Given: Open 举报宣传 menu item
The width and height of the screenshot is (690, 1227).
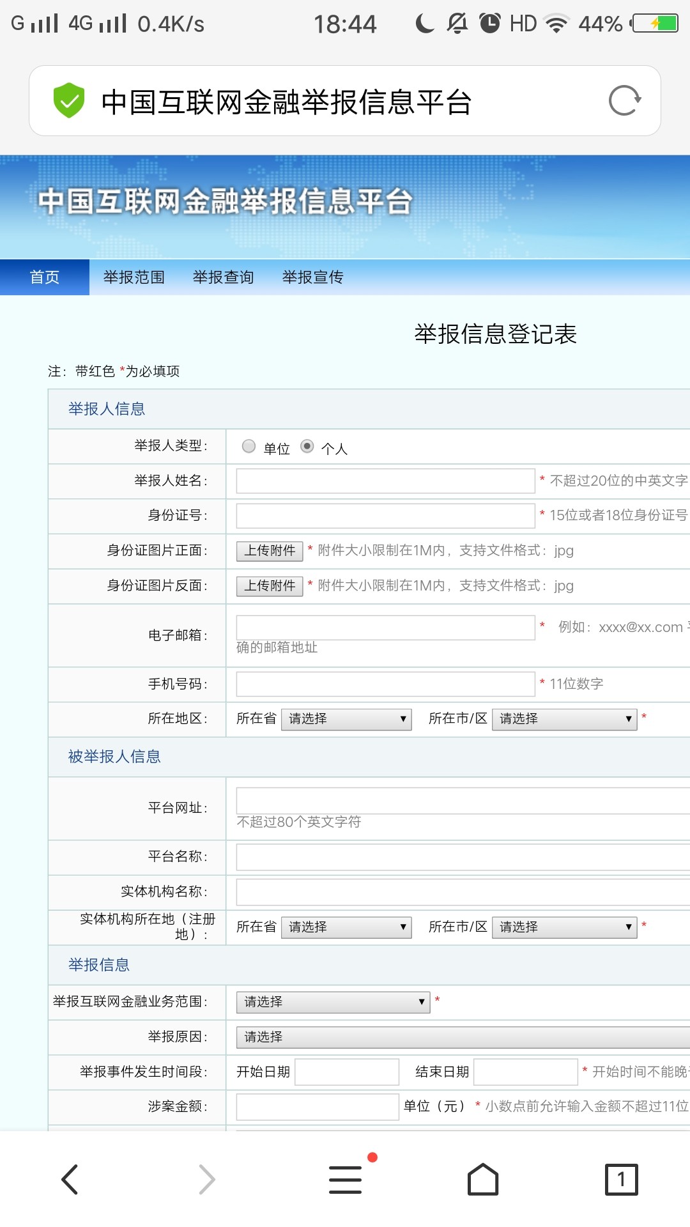Looking at the screenshot, I should [313, 277].
